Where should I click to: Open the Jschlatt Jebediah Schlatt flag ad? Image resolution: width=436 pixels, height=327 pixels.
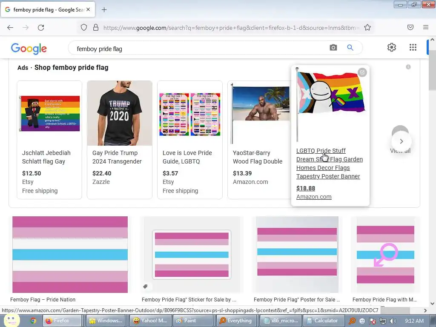point(49,140)
